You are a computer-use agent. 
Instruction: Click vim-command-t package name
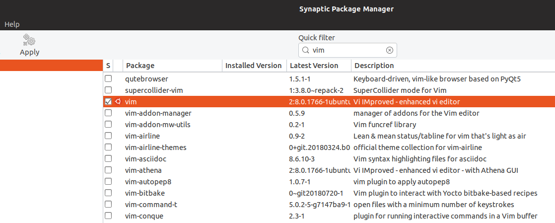(150, 205)
